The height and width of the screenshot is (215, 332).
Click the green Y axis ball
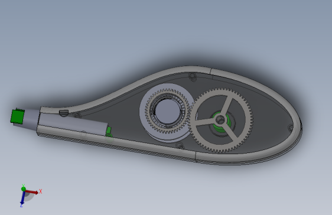point(24,189)
